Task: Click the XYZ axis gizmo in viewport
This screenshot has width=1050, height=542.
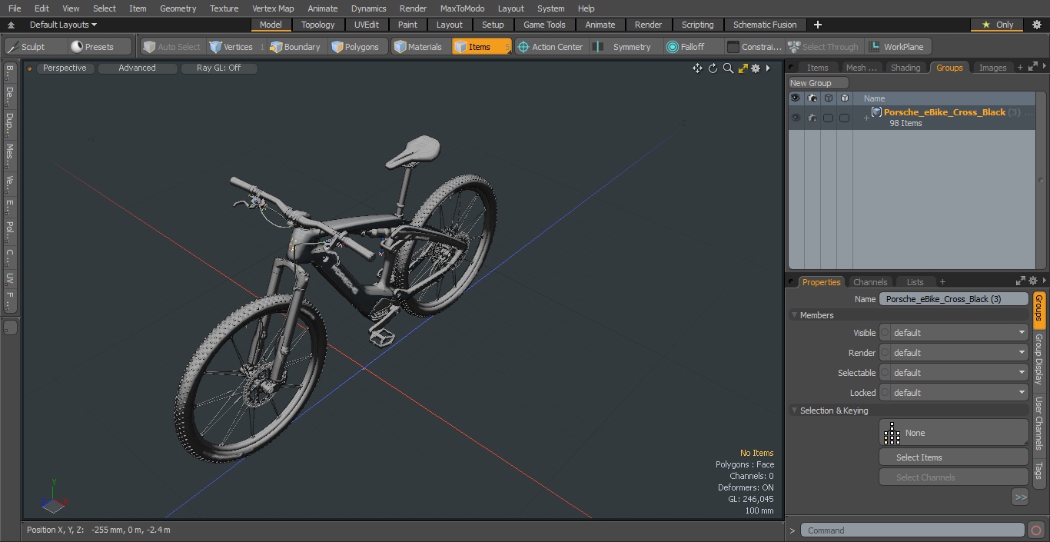Action: pos(52,497)
